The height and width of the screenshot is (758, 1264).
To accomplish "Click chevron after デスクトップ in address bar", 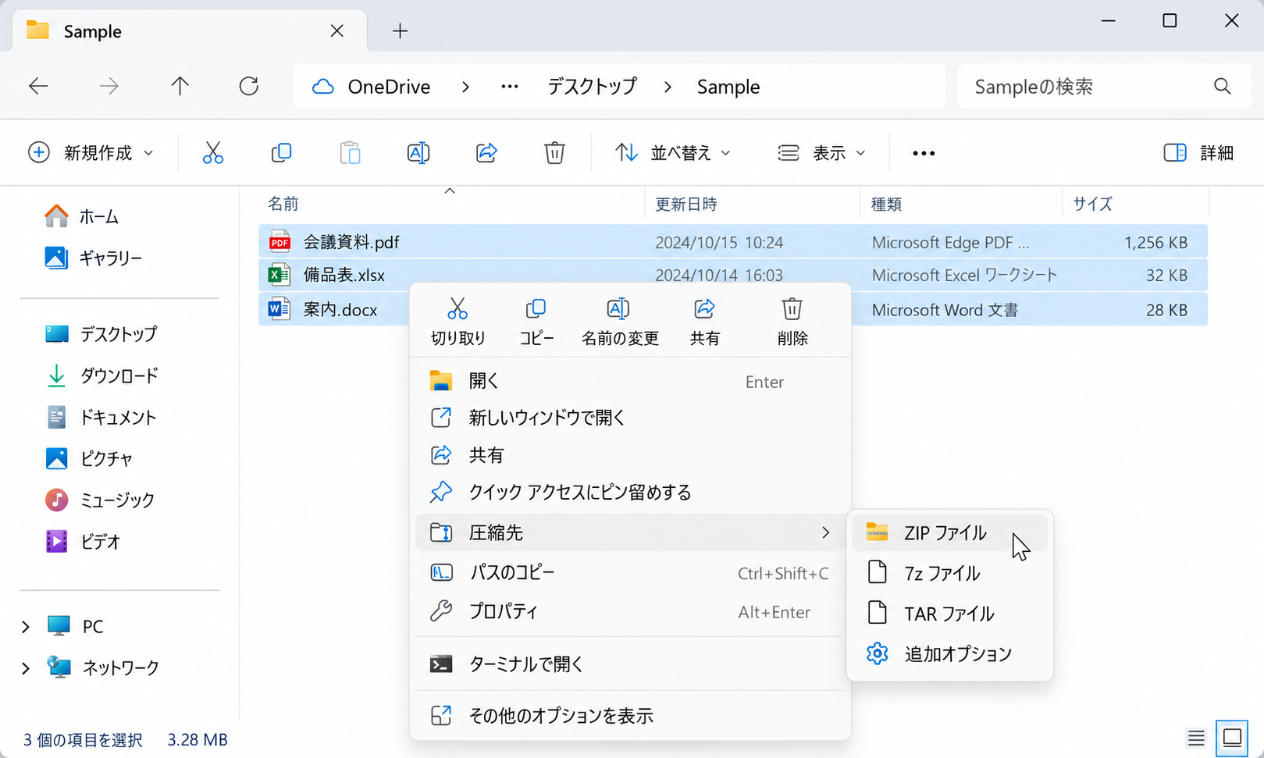I will coord(668,87).
